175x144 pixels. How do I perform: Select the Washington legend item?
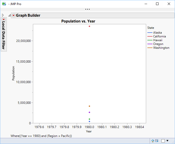pos(161,48)
